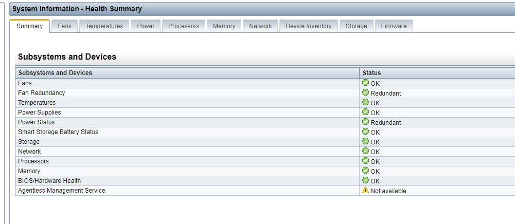Click the Processors row green check icon
The height and width of the screenshot is (224, 515).
(x=365, y=161)
